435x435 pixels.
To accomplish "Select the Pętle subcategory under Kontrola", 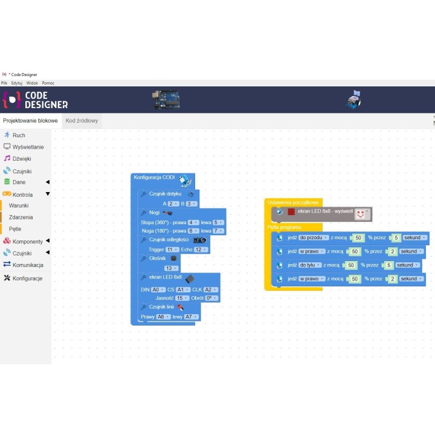I will (15, 230).
